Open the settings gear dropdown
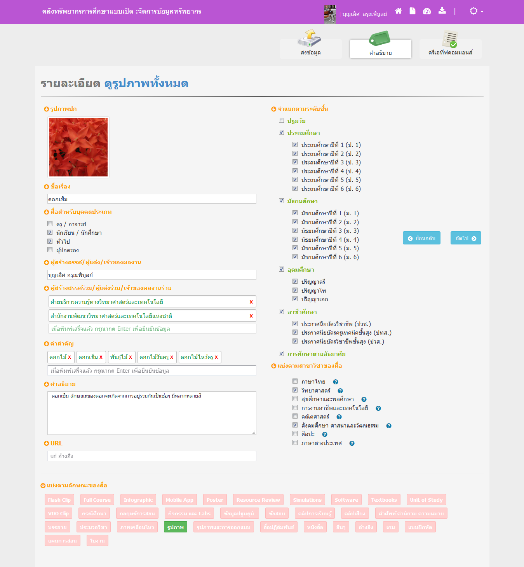Screen dimensions: 524x567 click(x=476, y=11)
